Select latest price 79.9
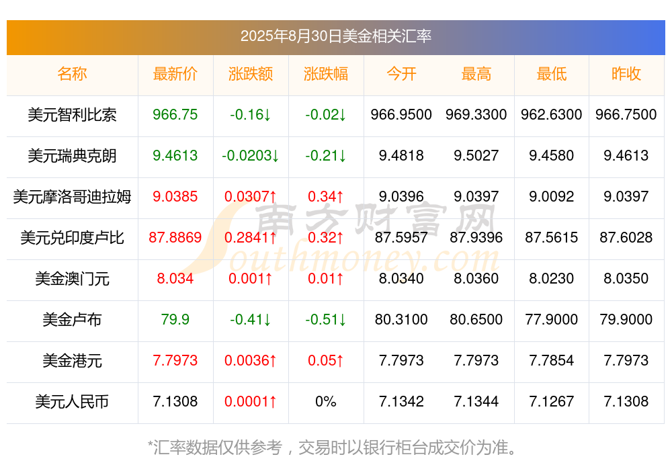This screenshot has height=469, width=672. 175,319
